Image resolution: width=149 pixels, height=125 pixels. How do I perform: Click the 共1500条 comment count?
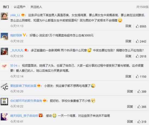pos(142,7)
